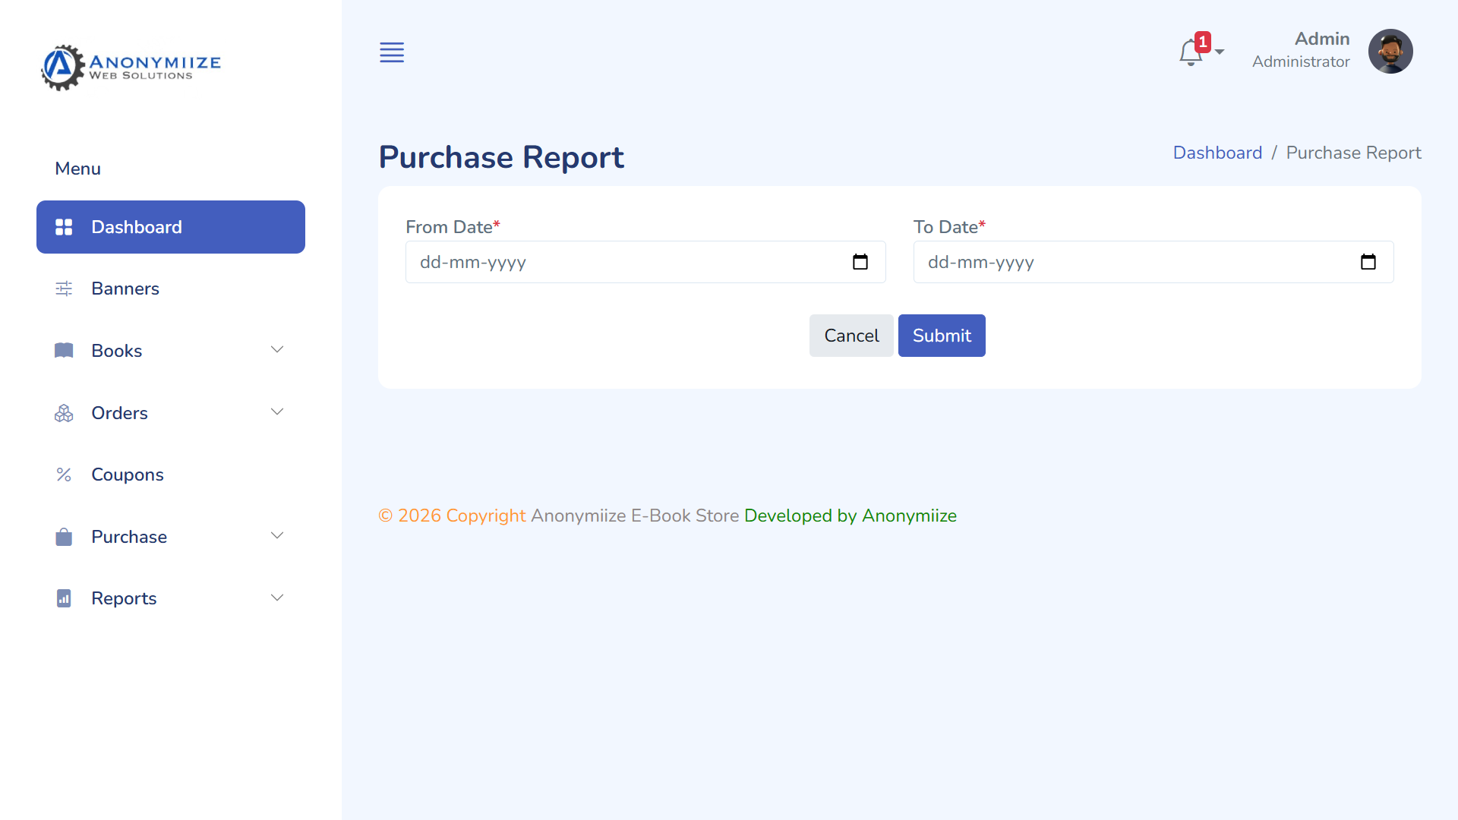Click the 2026 Copyright footer text
This screenshot has height=820, width=1458.
(x=452, y=516)
